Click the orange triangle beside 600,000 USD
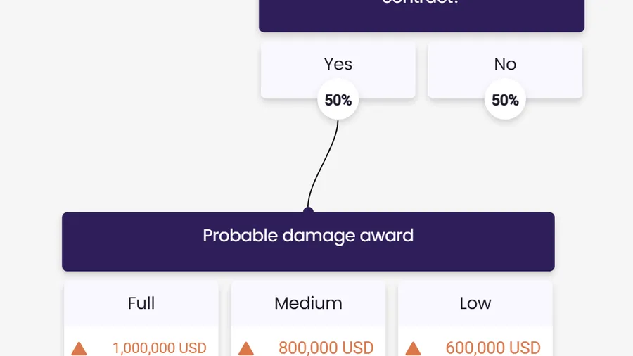Image resolution: width=633 pixels, height=356 pixels. pos(413,349)
